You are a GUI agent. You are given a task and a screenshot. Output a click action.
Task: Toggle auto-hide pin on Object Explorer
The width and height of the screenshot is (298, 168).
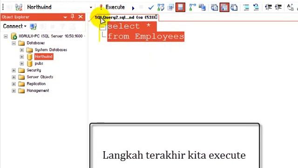(73, 17)
